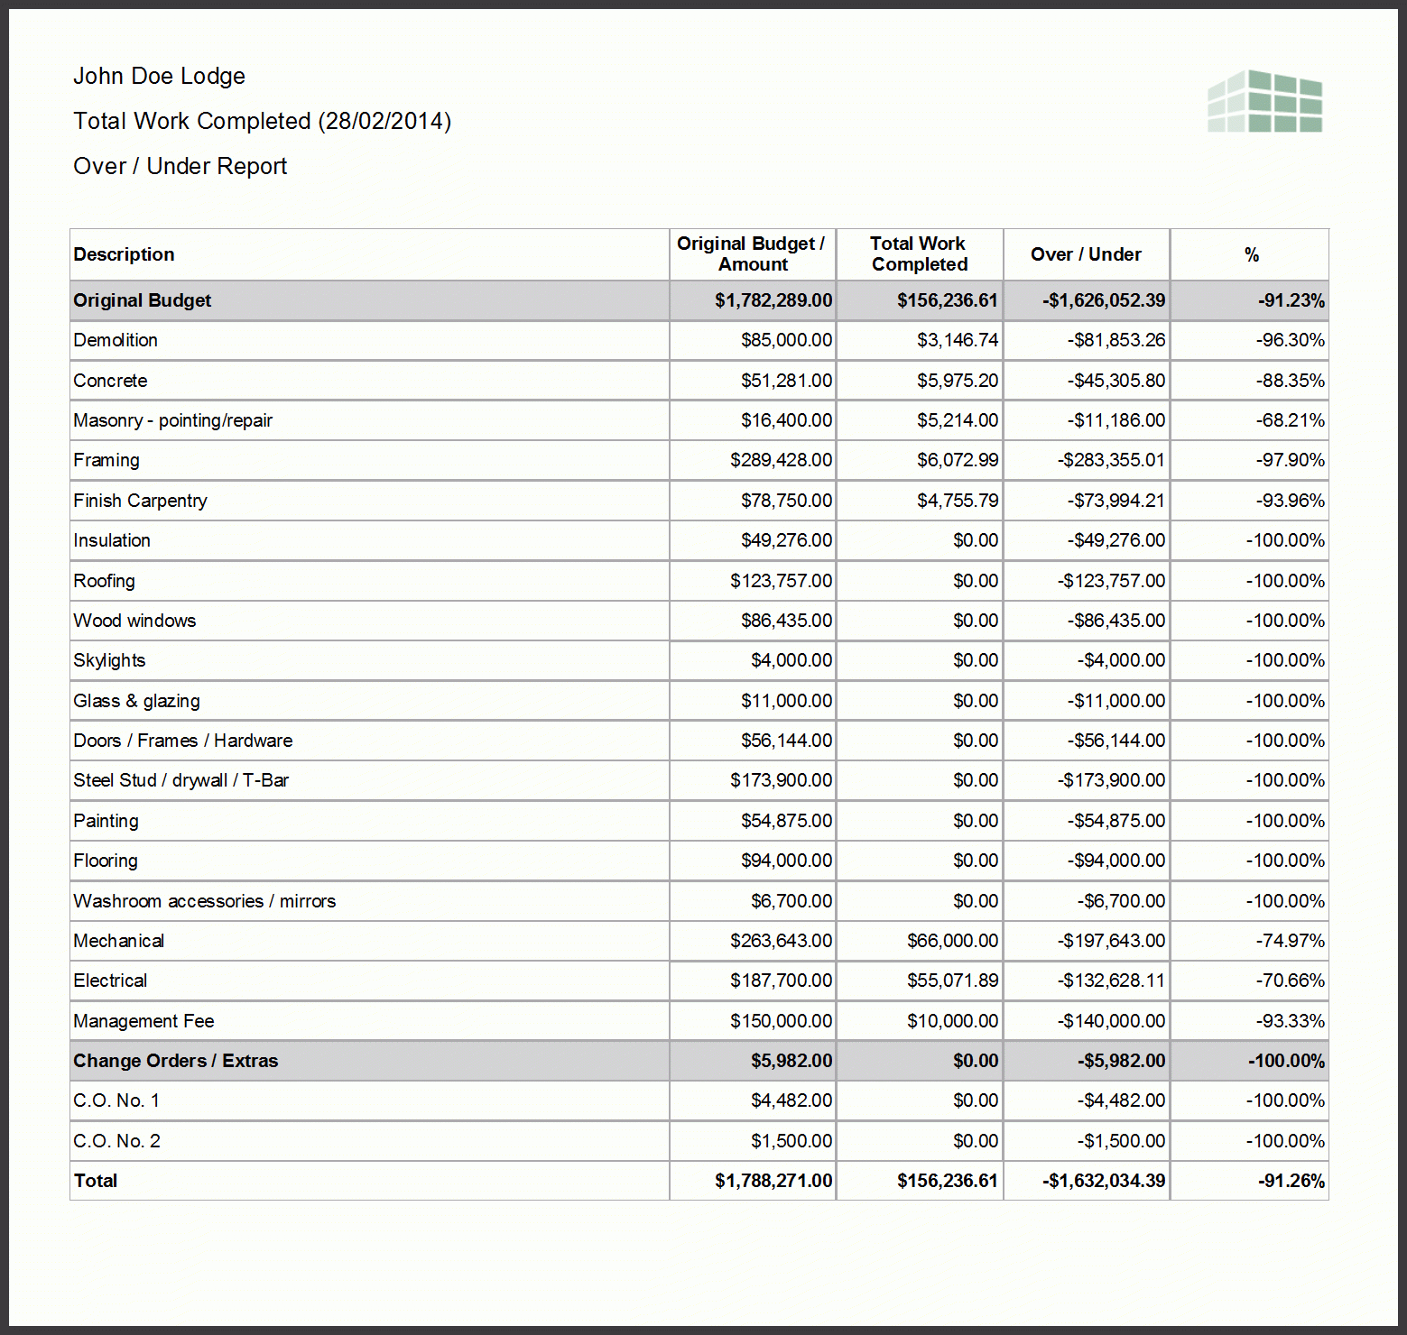This screenshot has height=1335, width=1407.
Task: Click the green building grid logo
Action: (x=1265, y=101)
